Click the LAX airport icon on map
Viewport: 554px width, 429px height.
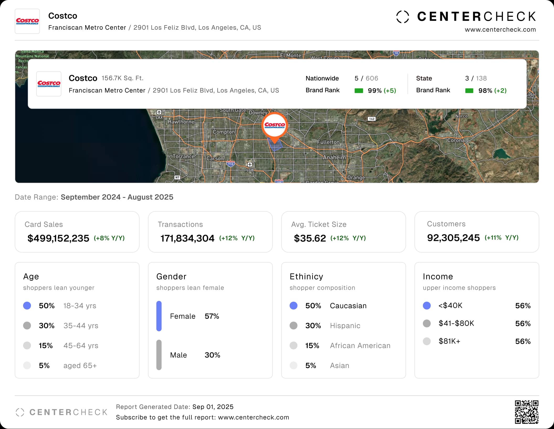[x=159, y=112]
